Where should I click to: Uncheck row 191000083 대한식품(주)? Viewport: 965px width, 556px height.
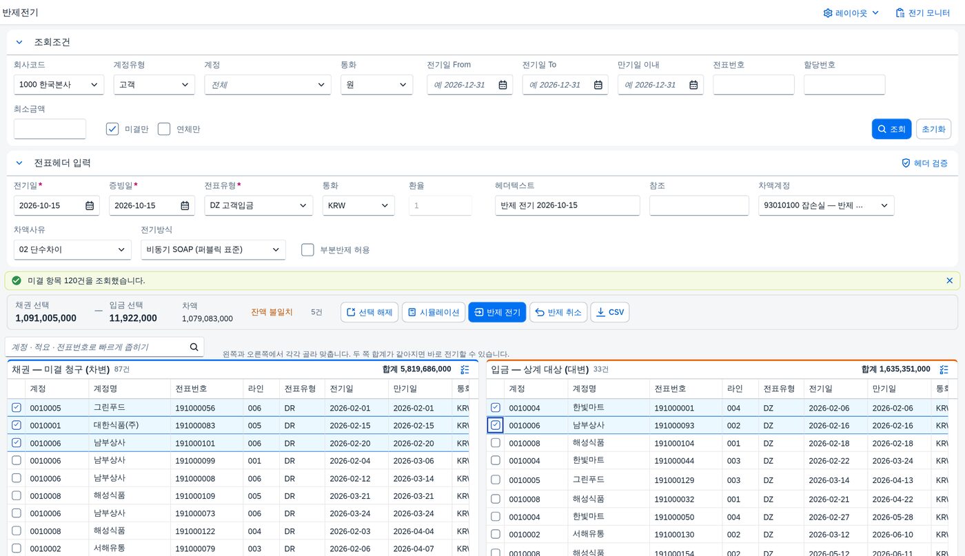click(x=17, y=425)
